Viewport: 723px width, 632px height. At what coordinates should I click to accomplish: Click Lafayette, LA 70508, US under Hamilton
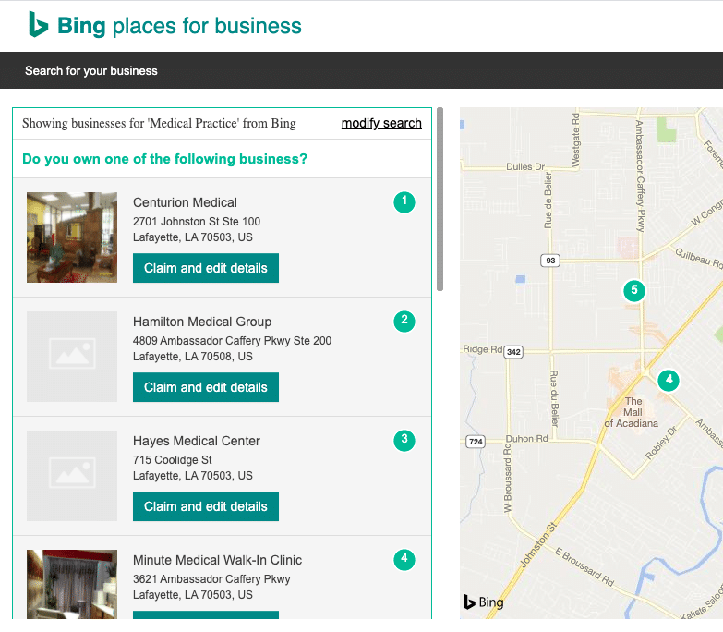(x=193, y=356)
